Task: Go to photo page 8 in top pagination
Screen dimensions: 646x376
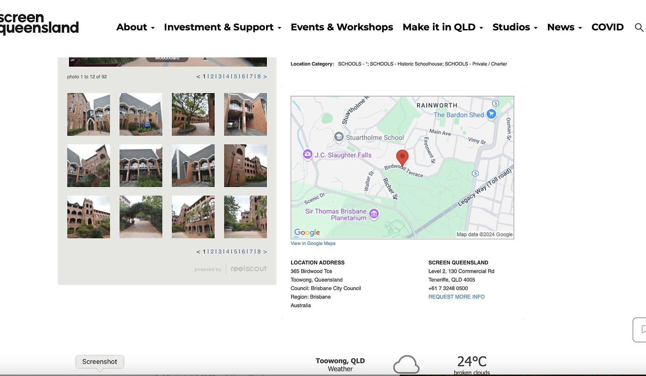Action: pyautogui.click(x=259, y=76)
